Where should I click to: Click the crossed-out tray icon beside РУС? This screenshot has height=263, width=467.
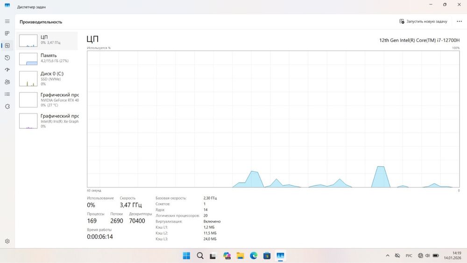[397, 256]
